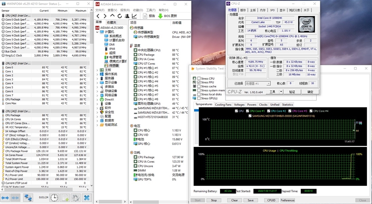This screenshot has height=204, width=372.
Task: Click BIOS 更新 green arrow button
Action: [167, 16]
